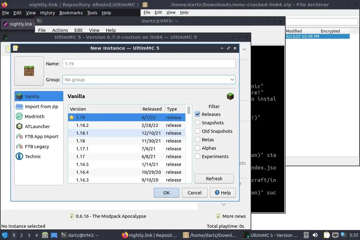This screenshot has width=360, height=240.
Task: Click the Minecraft block icon beside Vanilla heading
Action: 230,96
